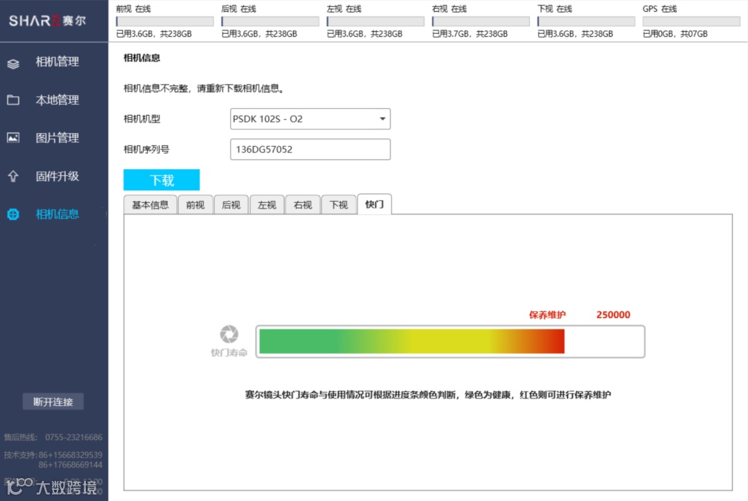Click the 右视 在线 status text

449,9
